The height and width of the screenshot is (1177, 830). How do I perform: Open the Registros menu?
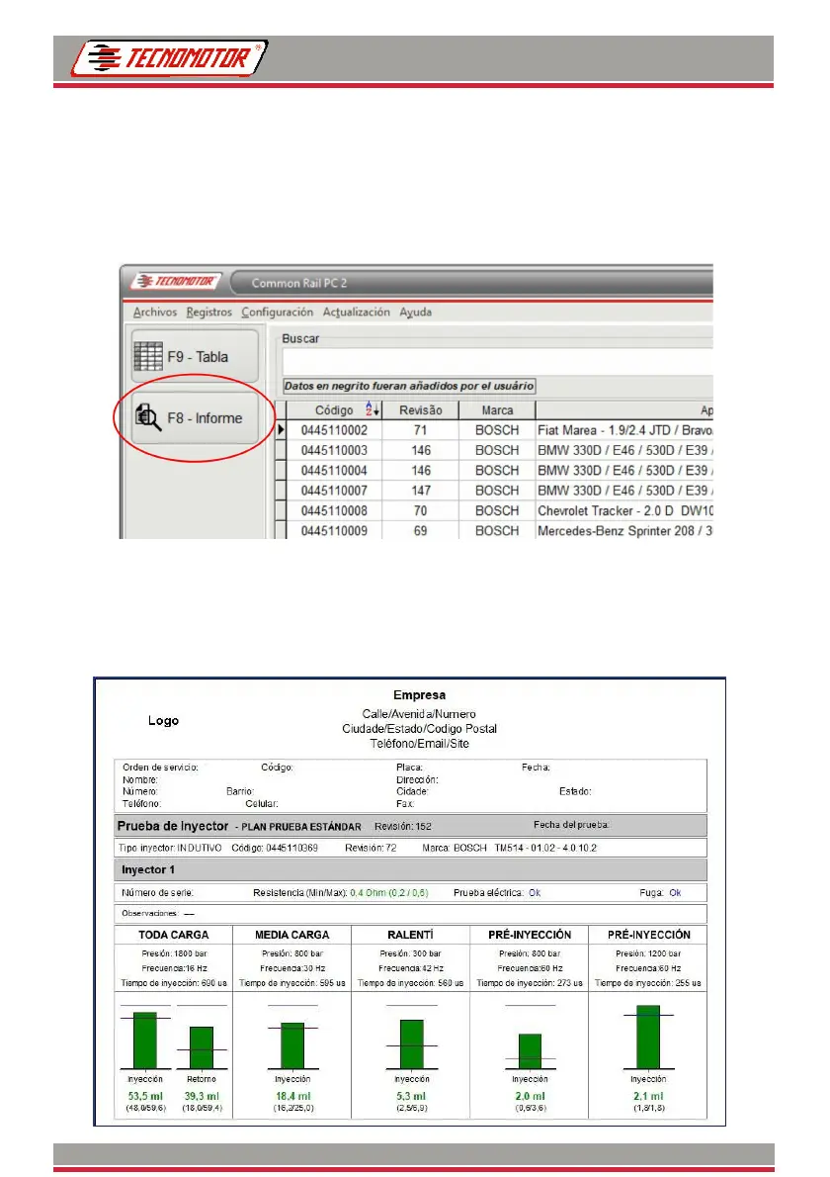(x=209, y=313)
